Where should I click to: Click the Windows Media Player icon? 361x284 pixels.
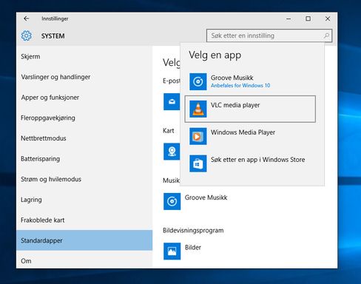(x=198, y=136)
